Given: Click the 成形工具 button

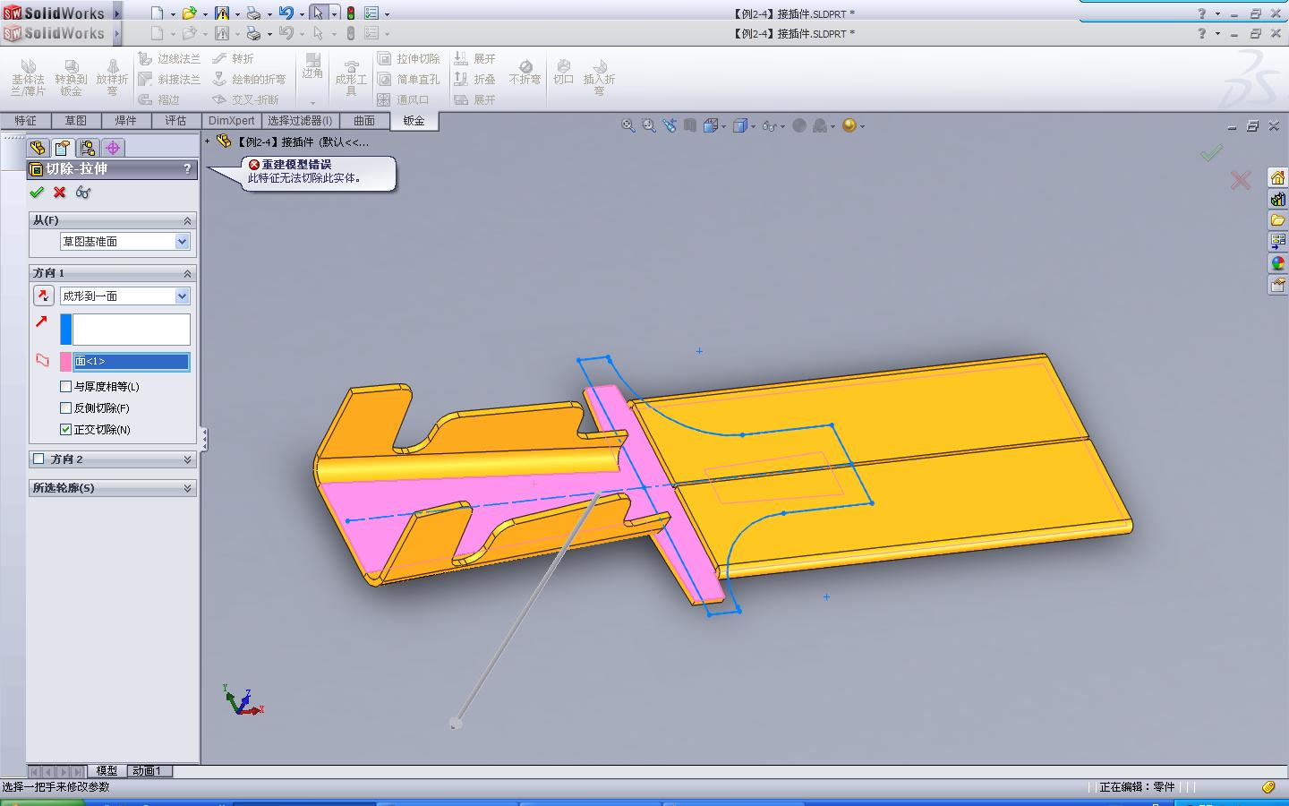Looking at the screenshot, I should (351, 77).
